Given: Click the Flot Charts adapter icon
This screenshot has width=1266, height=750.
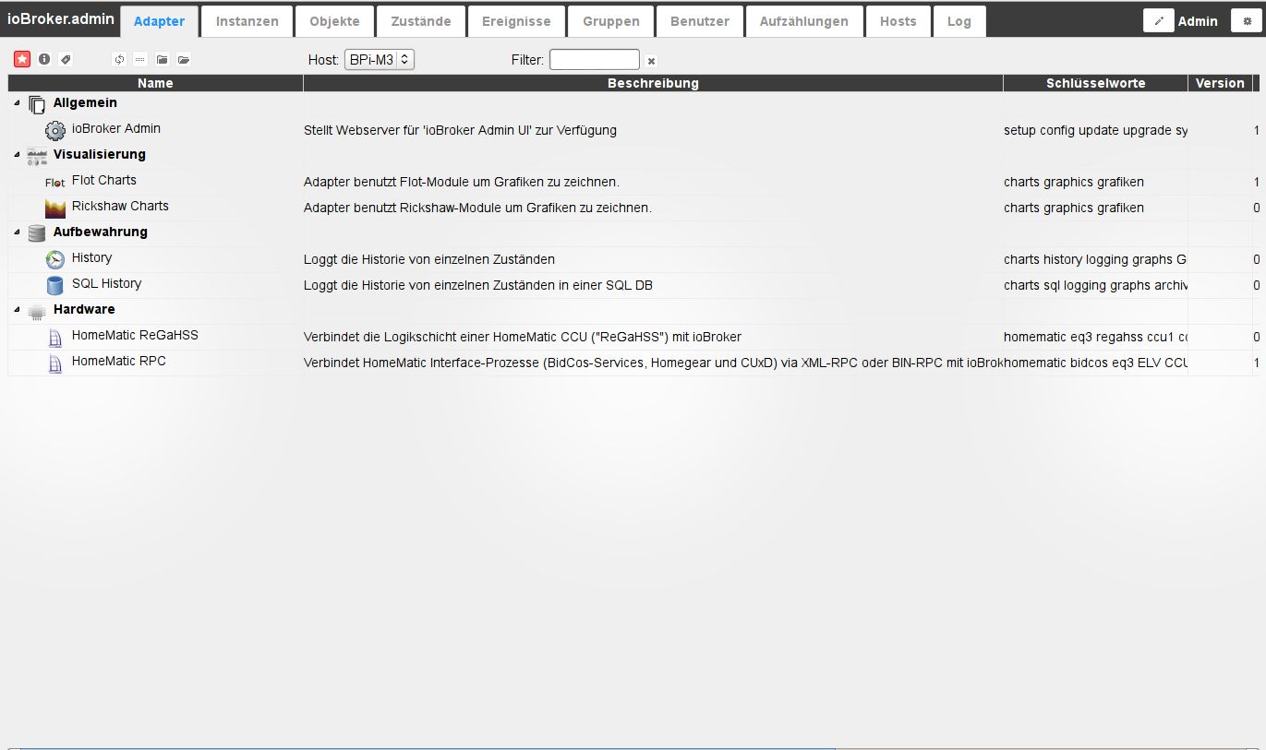Looking at the screenshot, I should tap(55, 182).
